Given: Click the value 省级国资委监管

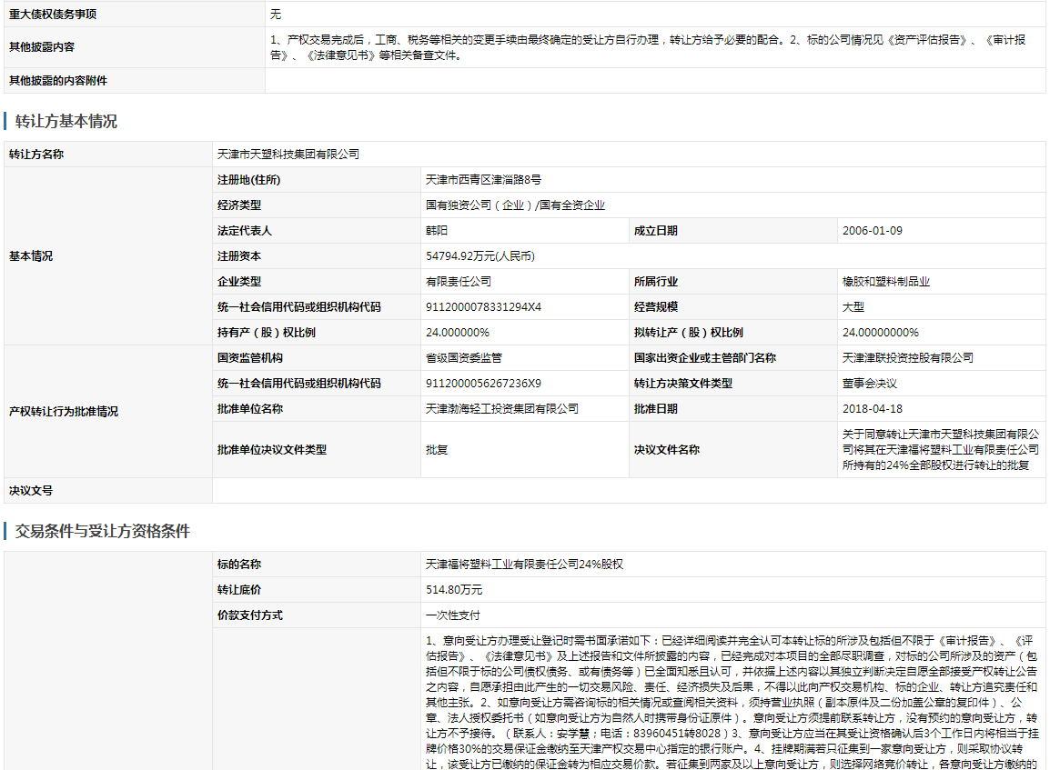Looking at the screenshot, I should [x=464, y=357].
